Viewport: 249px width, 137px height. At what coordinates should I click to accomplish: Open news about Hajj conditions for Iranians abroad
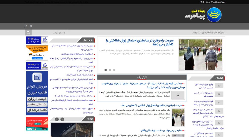tap(71, 81)
